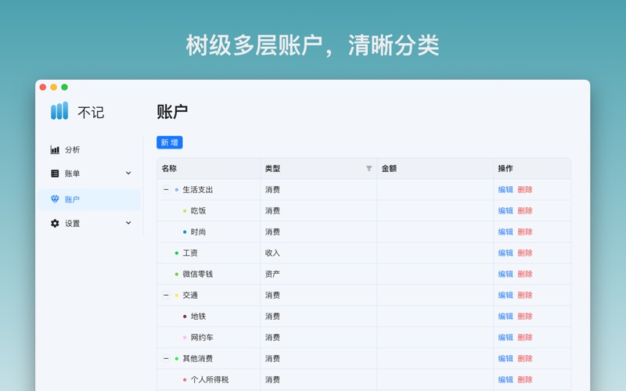Viewport: 626px width, 391px height.
Task: Expand the 设置 submenu chevron
Action: pyautogui.click(x=128, y=224)
